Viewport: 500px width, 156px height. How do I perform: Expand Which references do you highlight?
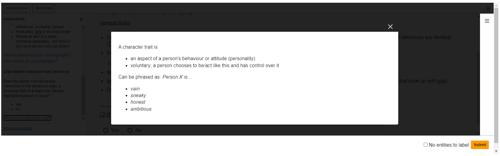pos(37,55)
